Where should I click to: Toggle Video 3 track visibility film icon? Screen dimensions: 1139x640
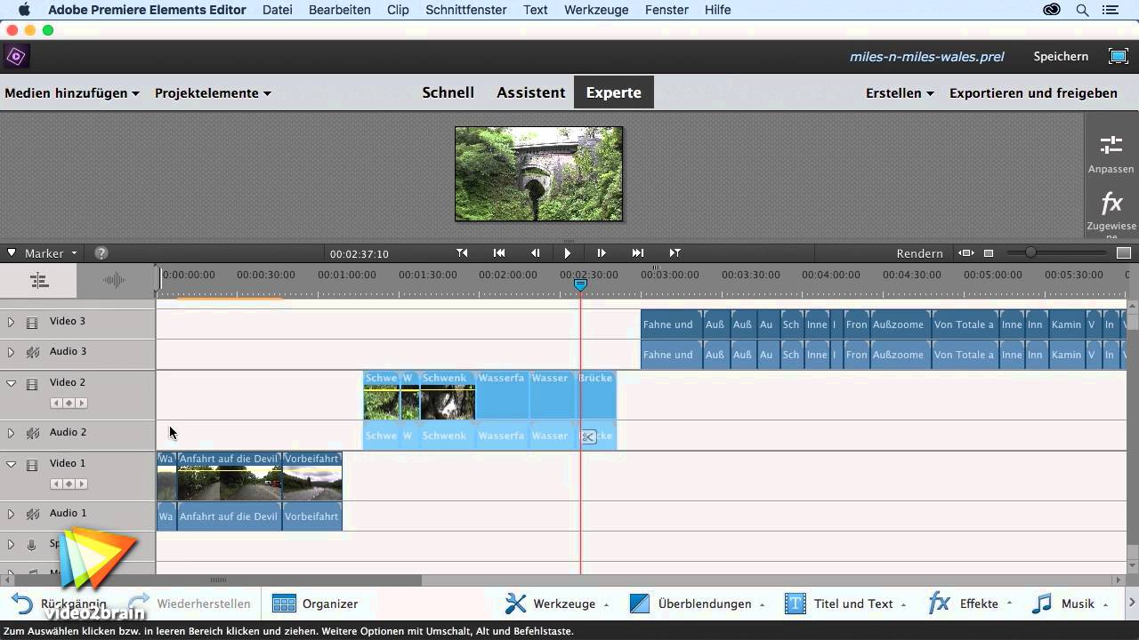click(33, 323)
